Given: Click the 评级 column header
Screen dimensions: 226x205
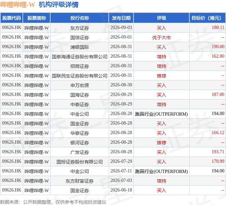Looking at the screenshot, I should click(162, 18).
